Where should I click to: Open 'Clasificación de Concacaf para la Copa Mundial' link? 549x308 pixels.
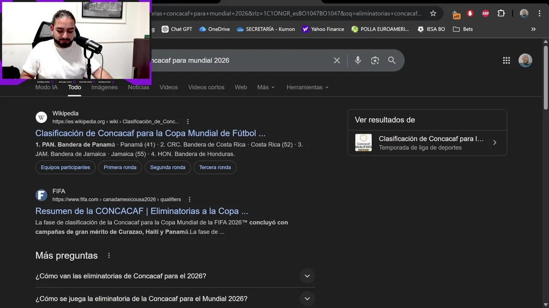151,133
